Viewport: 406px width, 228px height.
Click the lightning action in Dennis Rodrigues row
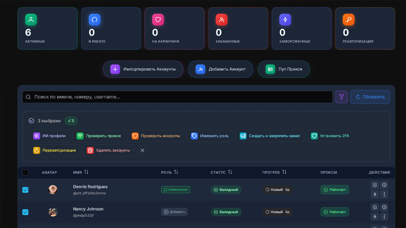point(375,194)
